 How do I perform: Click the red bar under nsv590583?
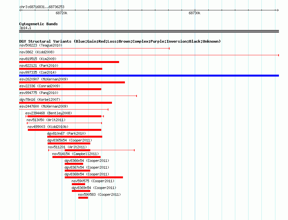[83, 198]
